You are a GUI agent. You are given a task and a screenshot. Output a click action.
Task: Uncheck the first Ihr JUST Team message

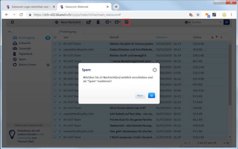pyautogui.click(x=55, y=44)
